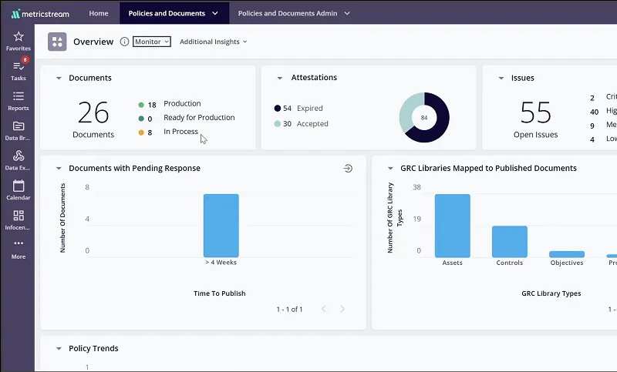Click the drill-in arrow icon on Documents with Pending Response
This screenshot has height=372, width=617.
click(348, 168)
